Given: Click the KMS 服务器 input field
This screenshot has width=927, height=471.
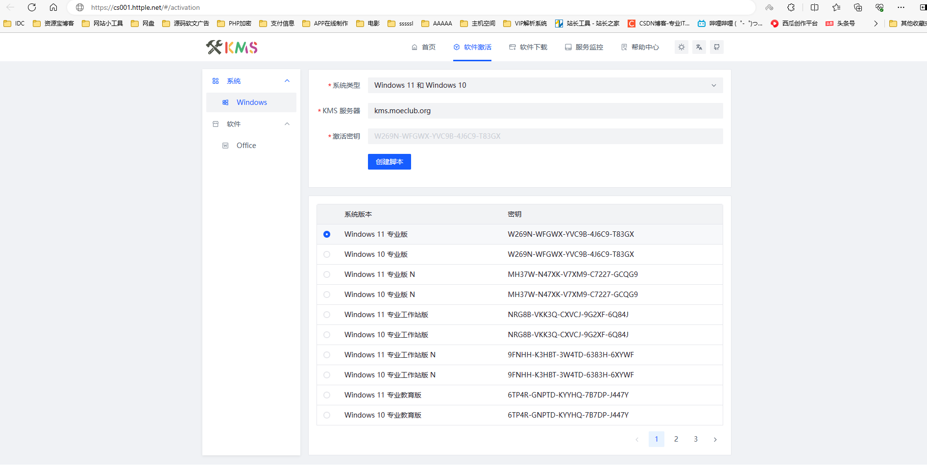Looking at the screenshot, I should [x=545, y=111].
